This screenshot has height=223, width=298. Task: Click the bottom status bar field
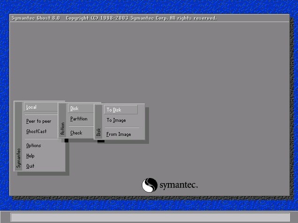pyautogui.click(x=150, y=217)
